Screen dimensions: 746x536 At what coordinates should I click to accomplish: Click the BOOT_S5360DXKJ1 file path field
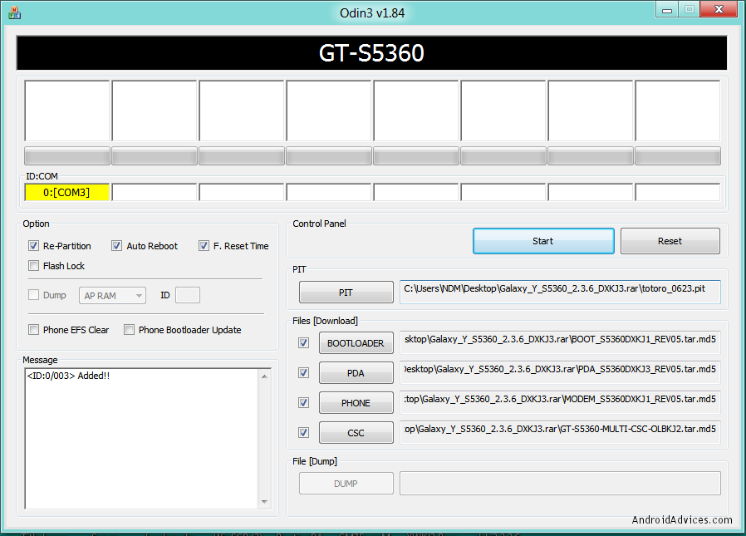560,342
